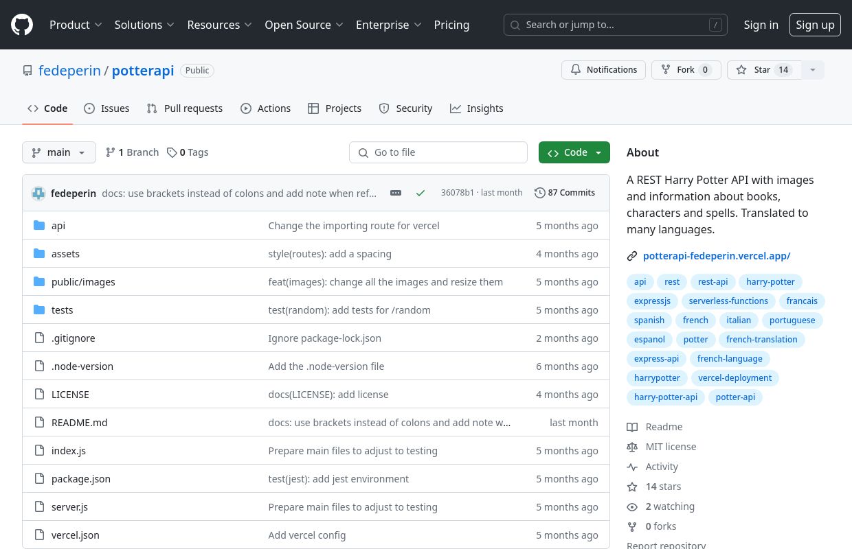Expand commit message ellipsis icon
The width and height of the screenshot is (852, 549).
coord(396,193)
